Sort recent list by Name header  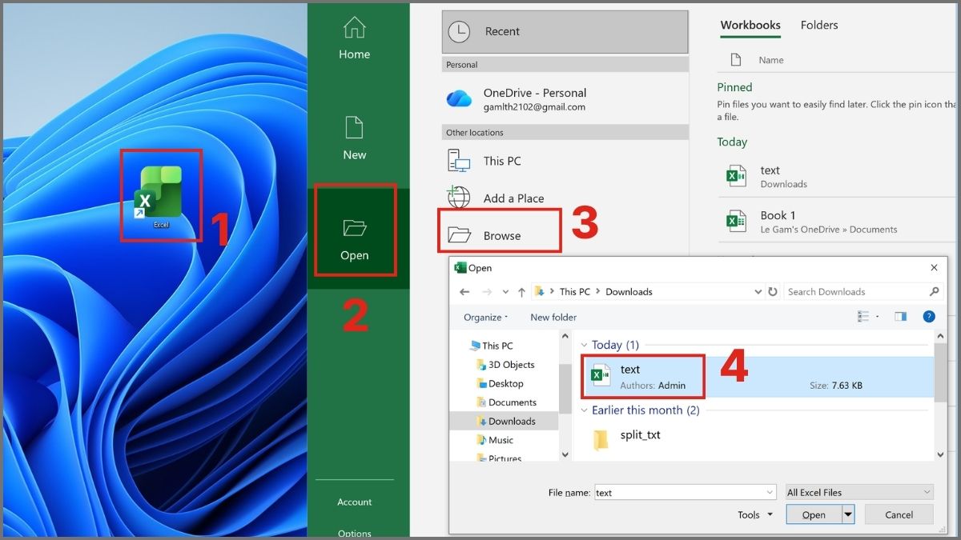click(771, 60)
